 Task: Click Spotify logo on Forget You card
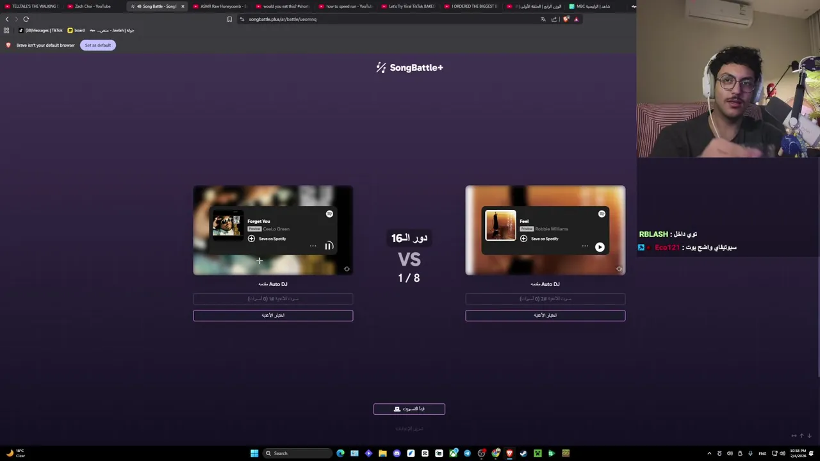[x=329, y=214]
